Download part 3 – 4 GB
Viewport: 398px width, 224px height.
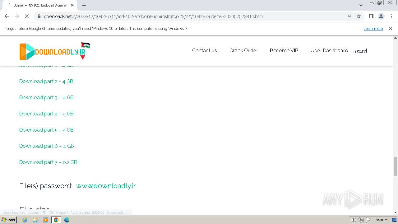point(46,97)
